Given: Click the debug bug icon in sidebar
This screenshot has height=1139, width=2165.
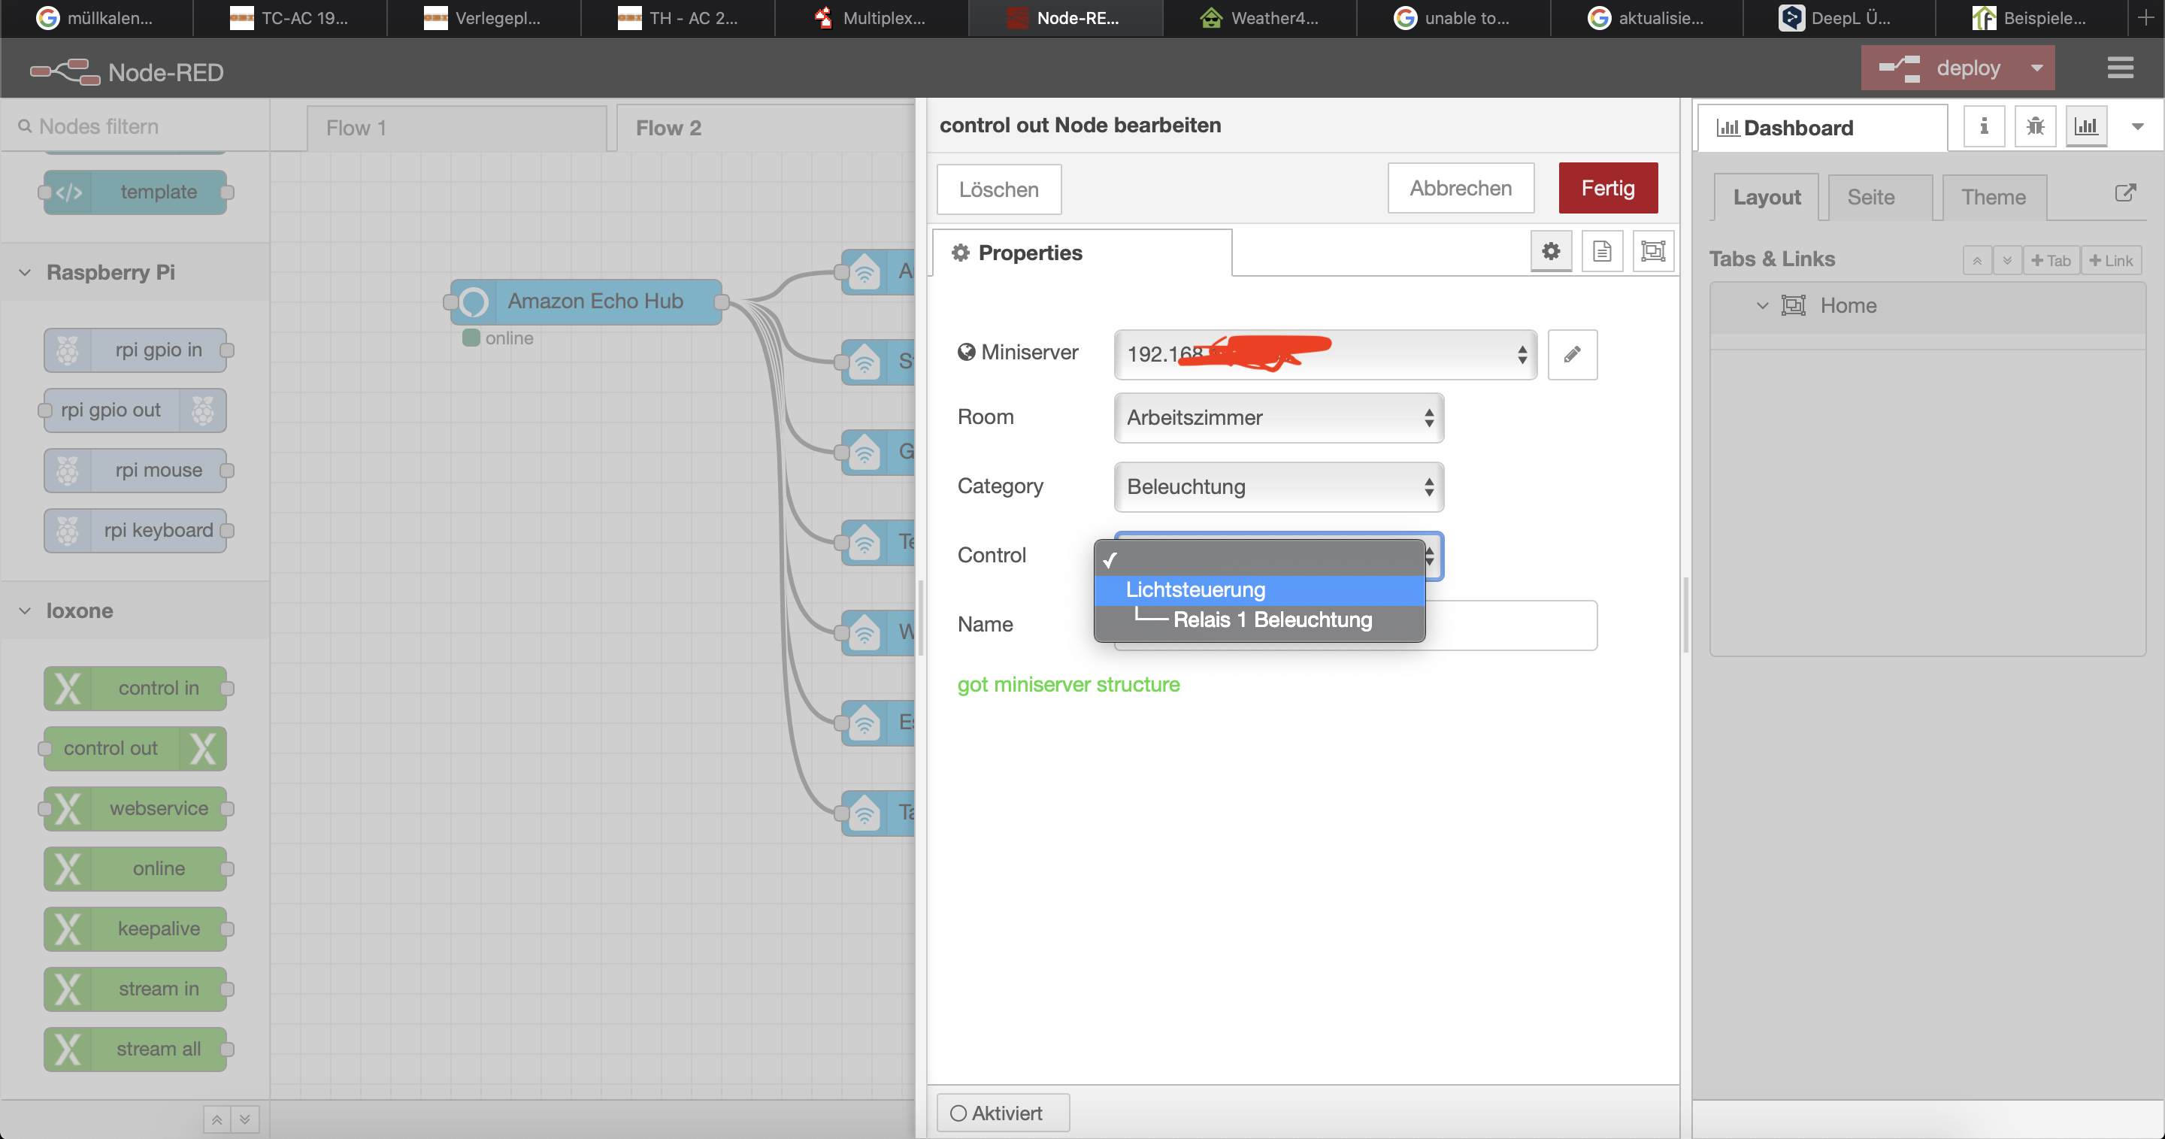Looking at the screenshot, I should tap(2035, 127).
